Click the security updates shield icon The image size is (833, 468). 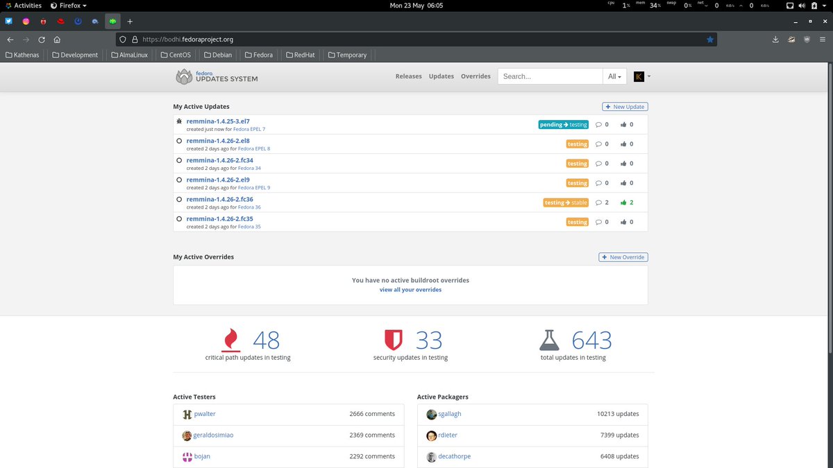[x=394, y=340]
